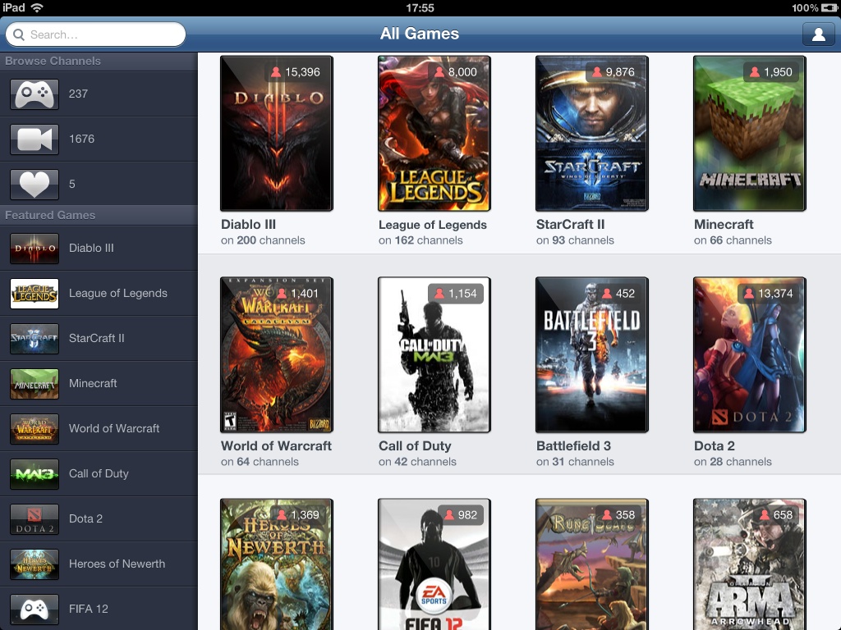Tap the gamepad icon showing 237
This screenshot has height=630, width=841.
(x=34, y=94)
